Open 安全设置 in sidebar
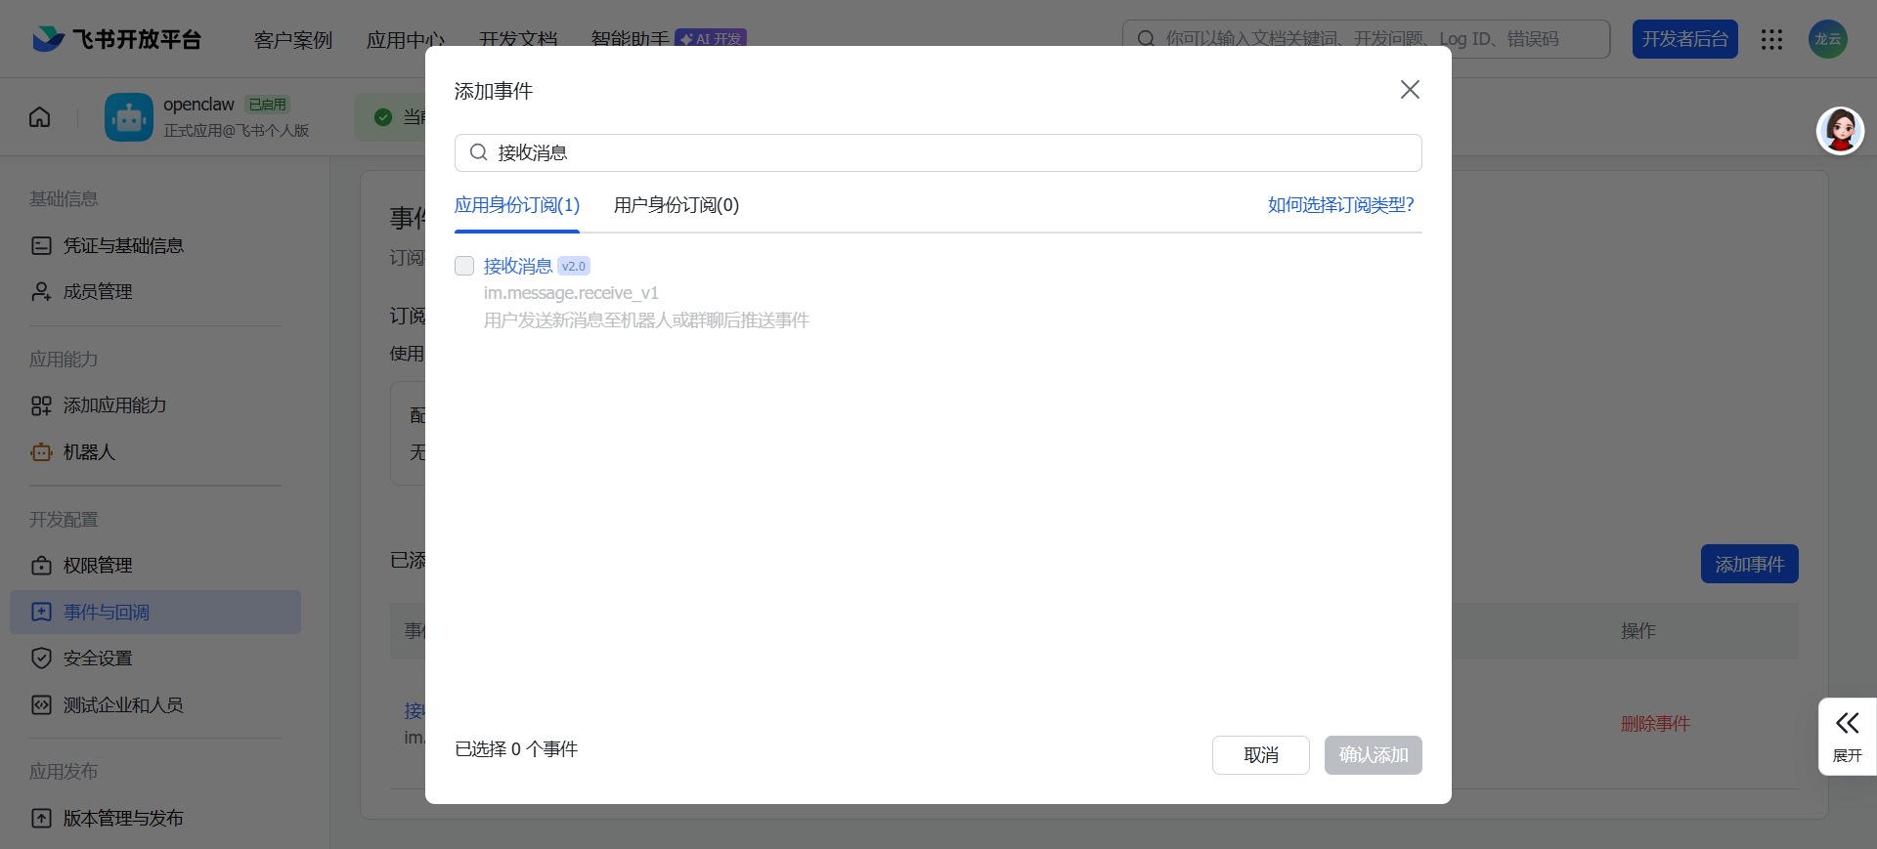 (98, 658)
